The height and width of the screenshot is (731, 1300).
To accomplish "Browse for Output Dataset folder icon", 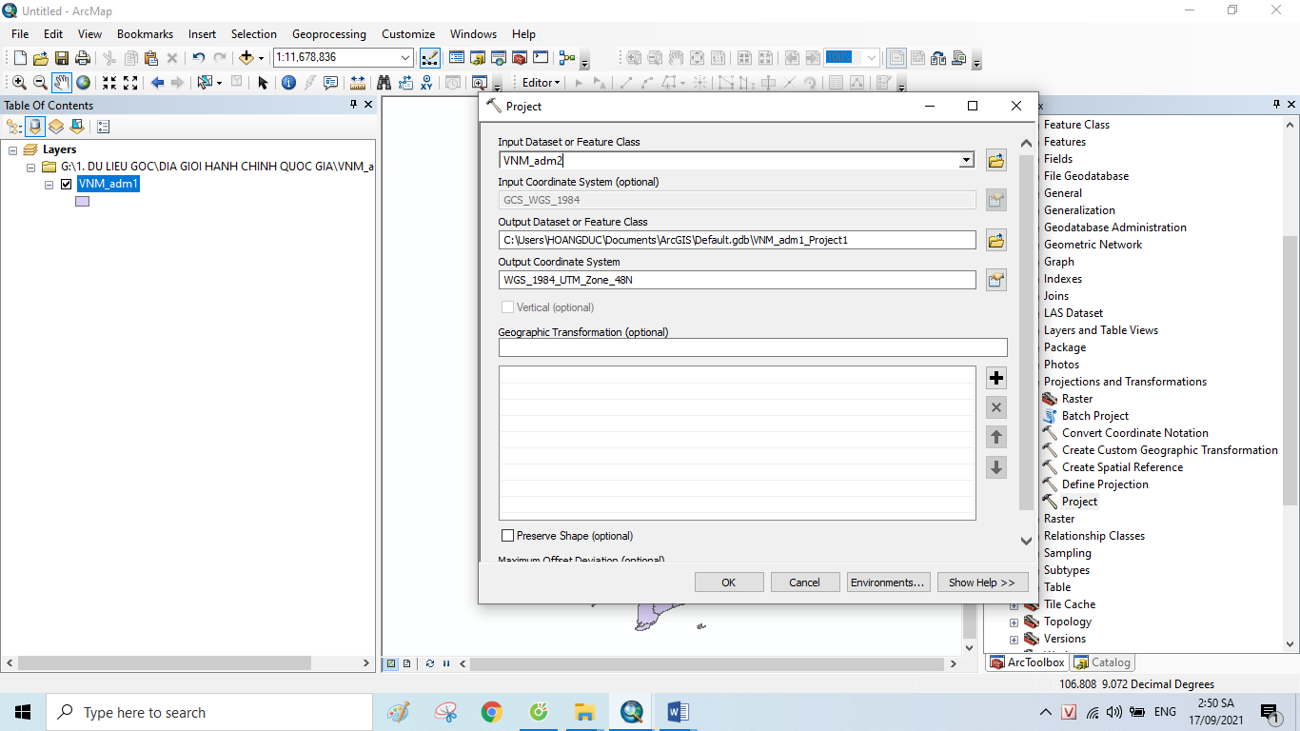I will [x=996, y=240].
